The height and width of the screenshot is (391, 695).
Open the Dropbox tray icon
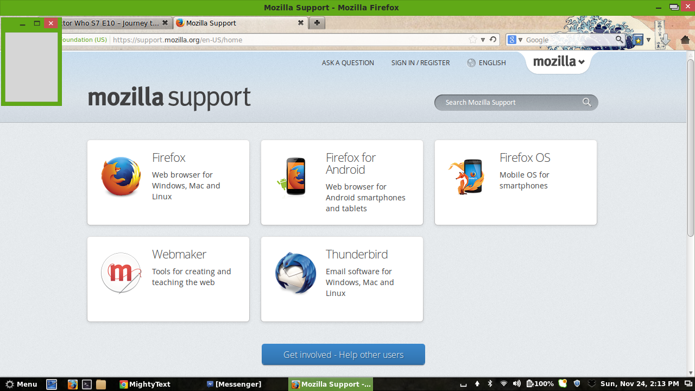pos(592,384)
